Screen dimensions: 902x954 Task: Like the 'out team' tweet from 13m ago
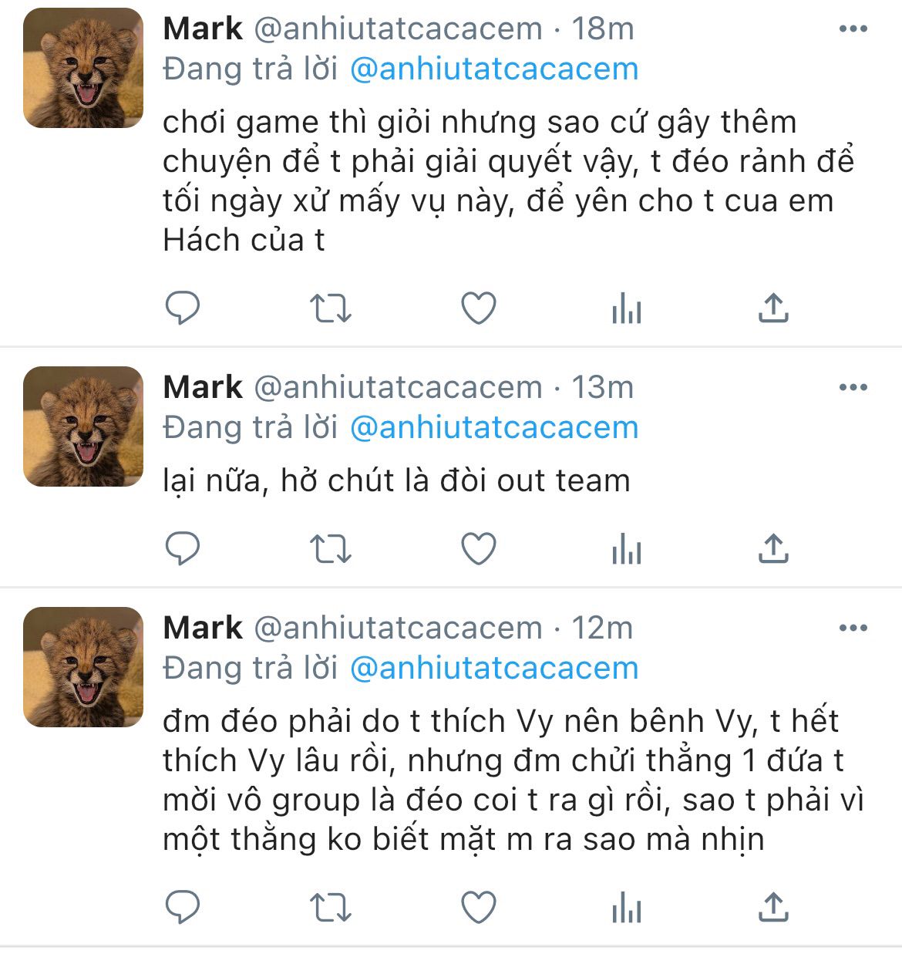tap(478, 549)
